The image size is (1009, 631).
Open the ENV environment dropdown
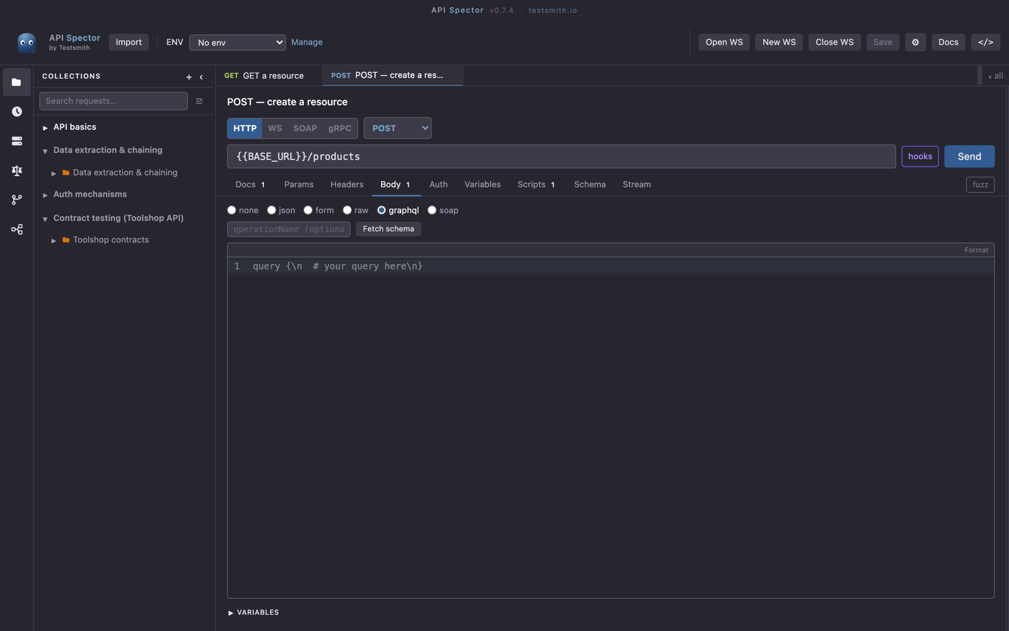(237, 42)
